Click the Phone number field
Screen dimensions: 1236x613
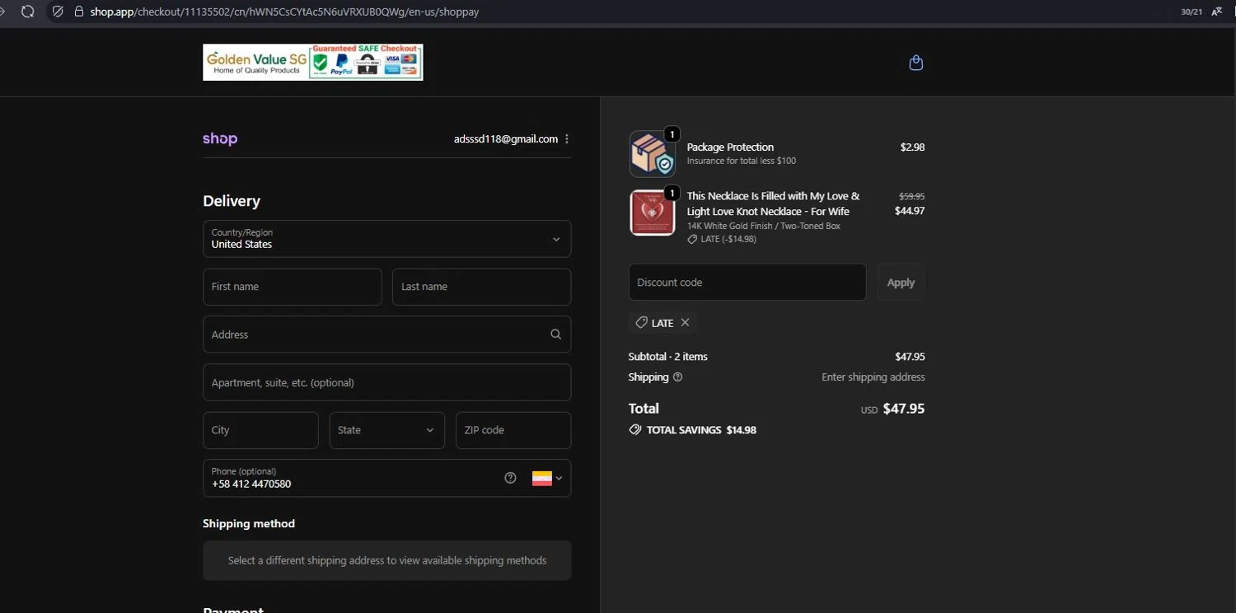(386, 478)
